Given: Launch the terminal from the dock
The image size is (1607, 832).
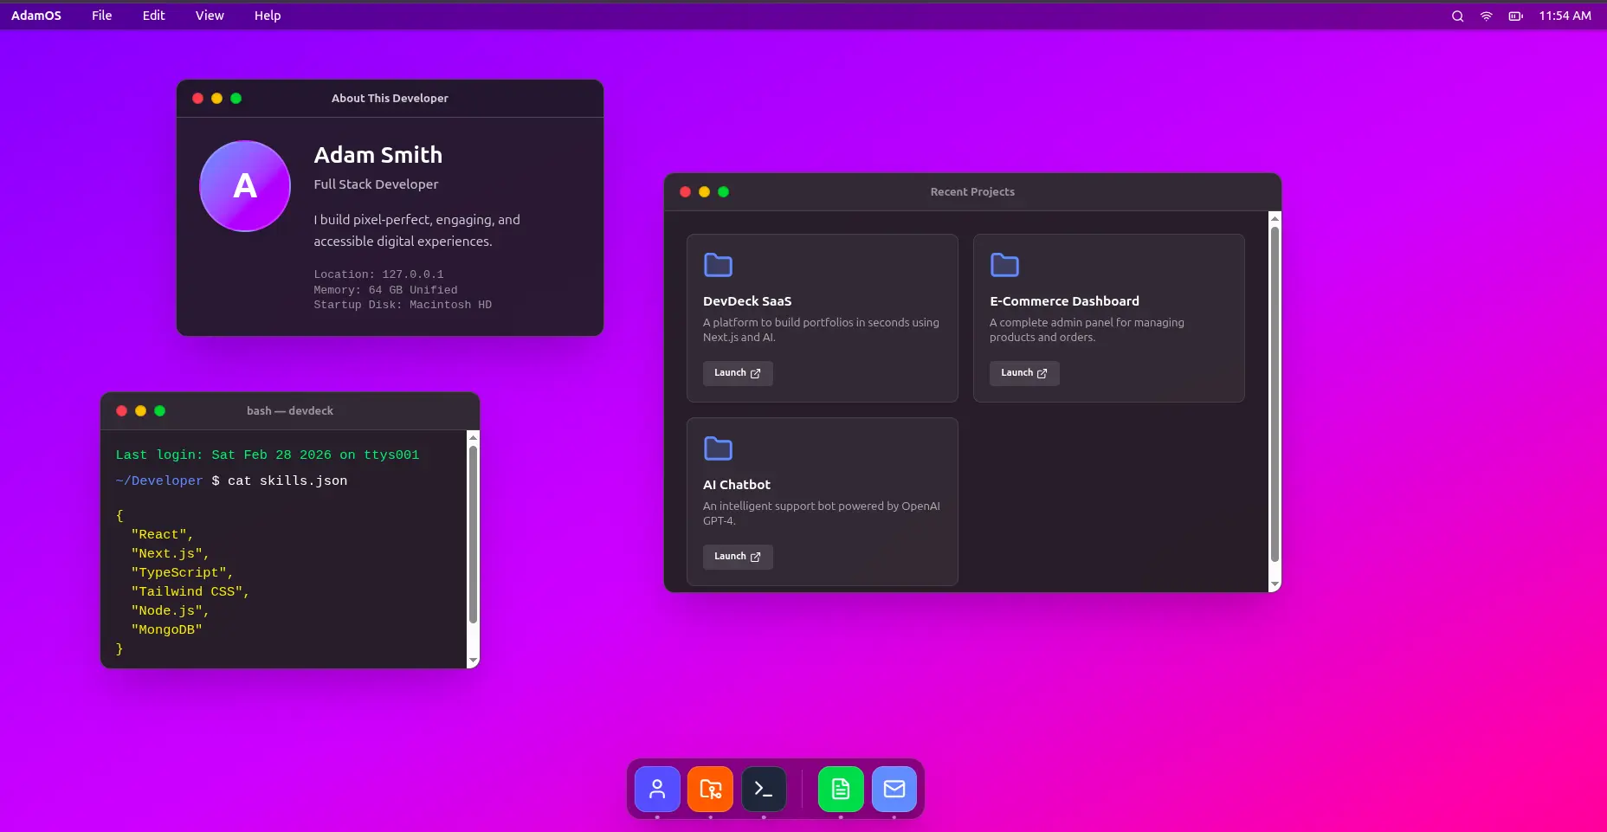Looking at the screenshot, I should point(764,789).
